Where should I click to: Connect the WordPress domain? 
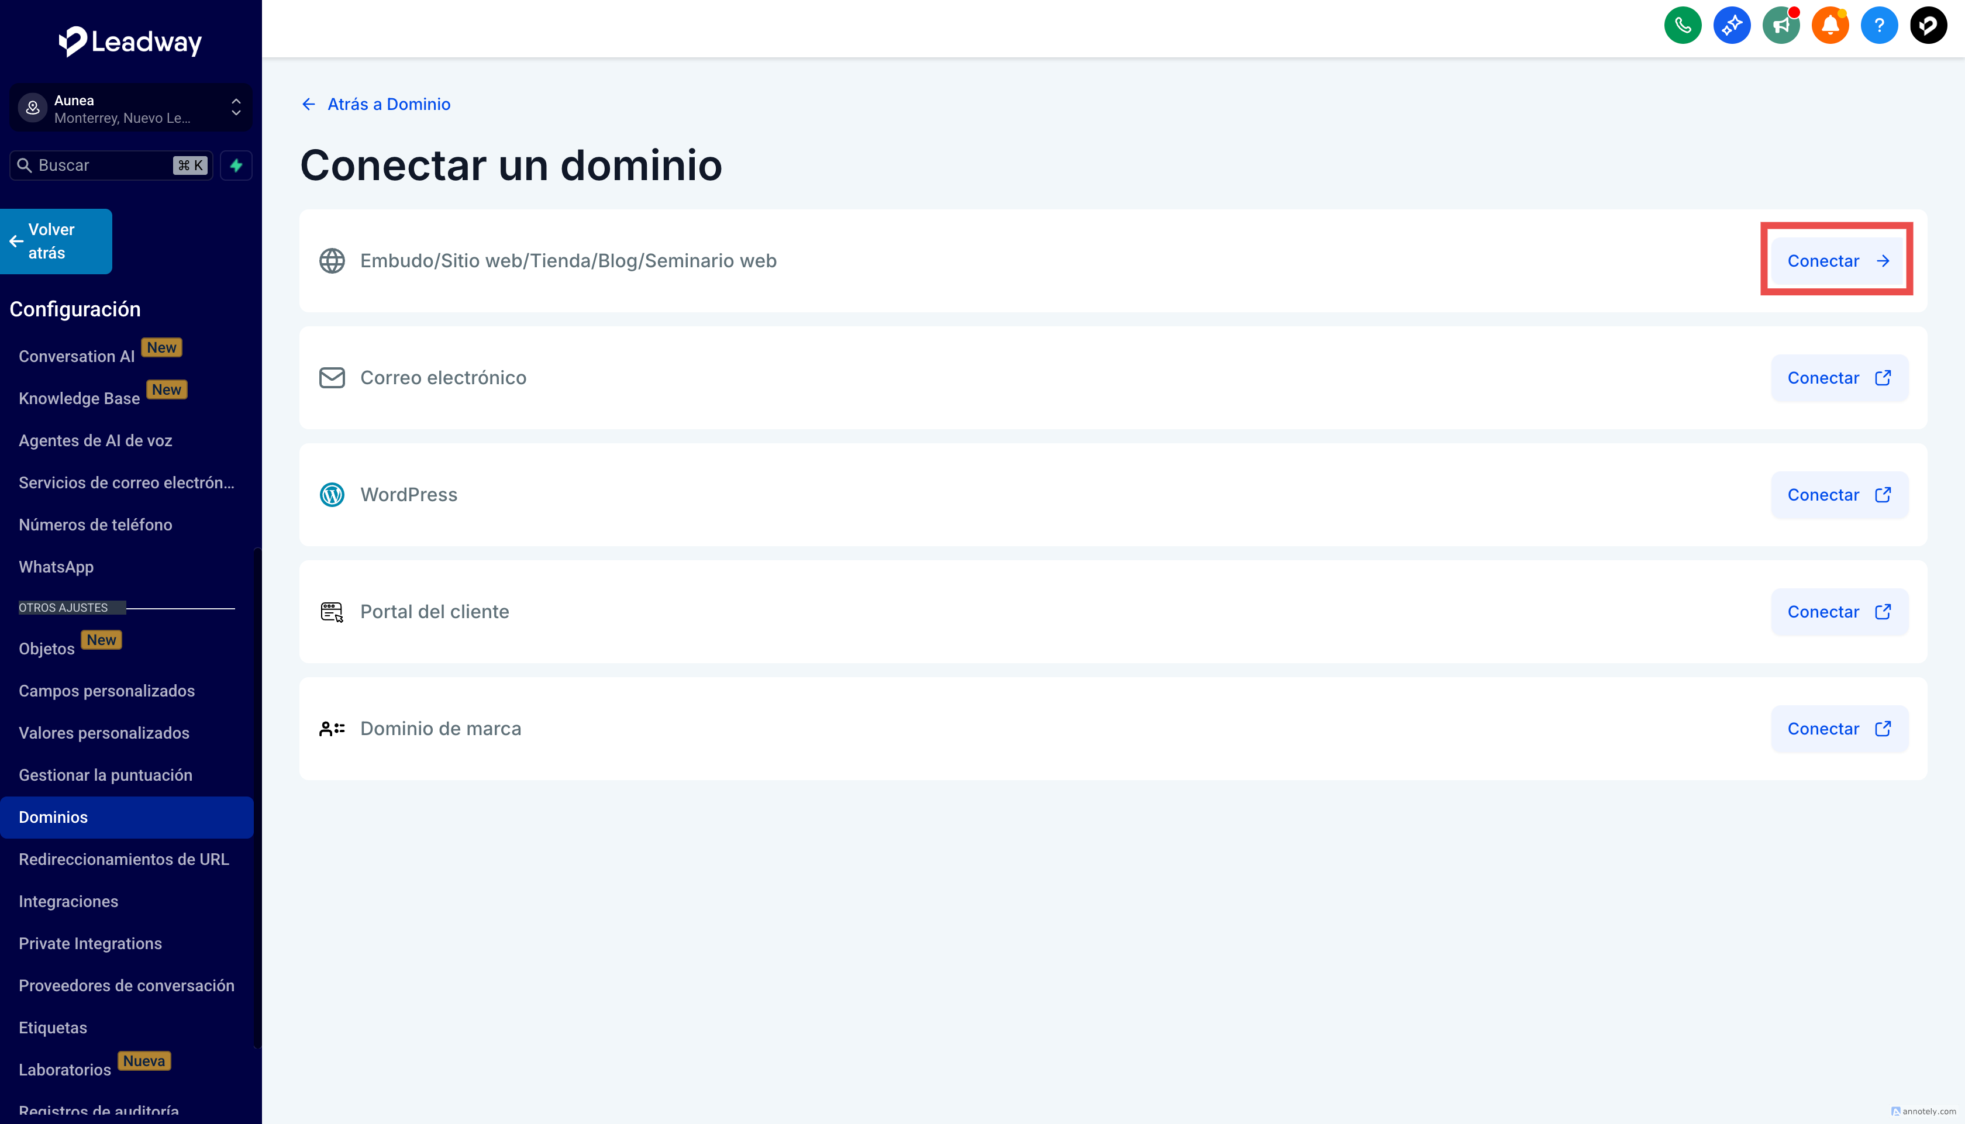(x=1838, y=495)
